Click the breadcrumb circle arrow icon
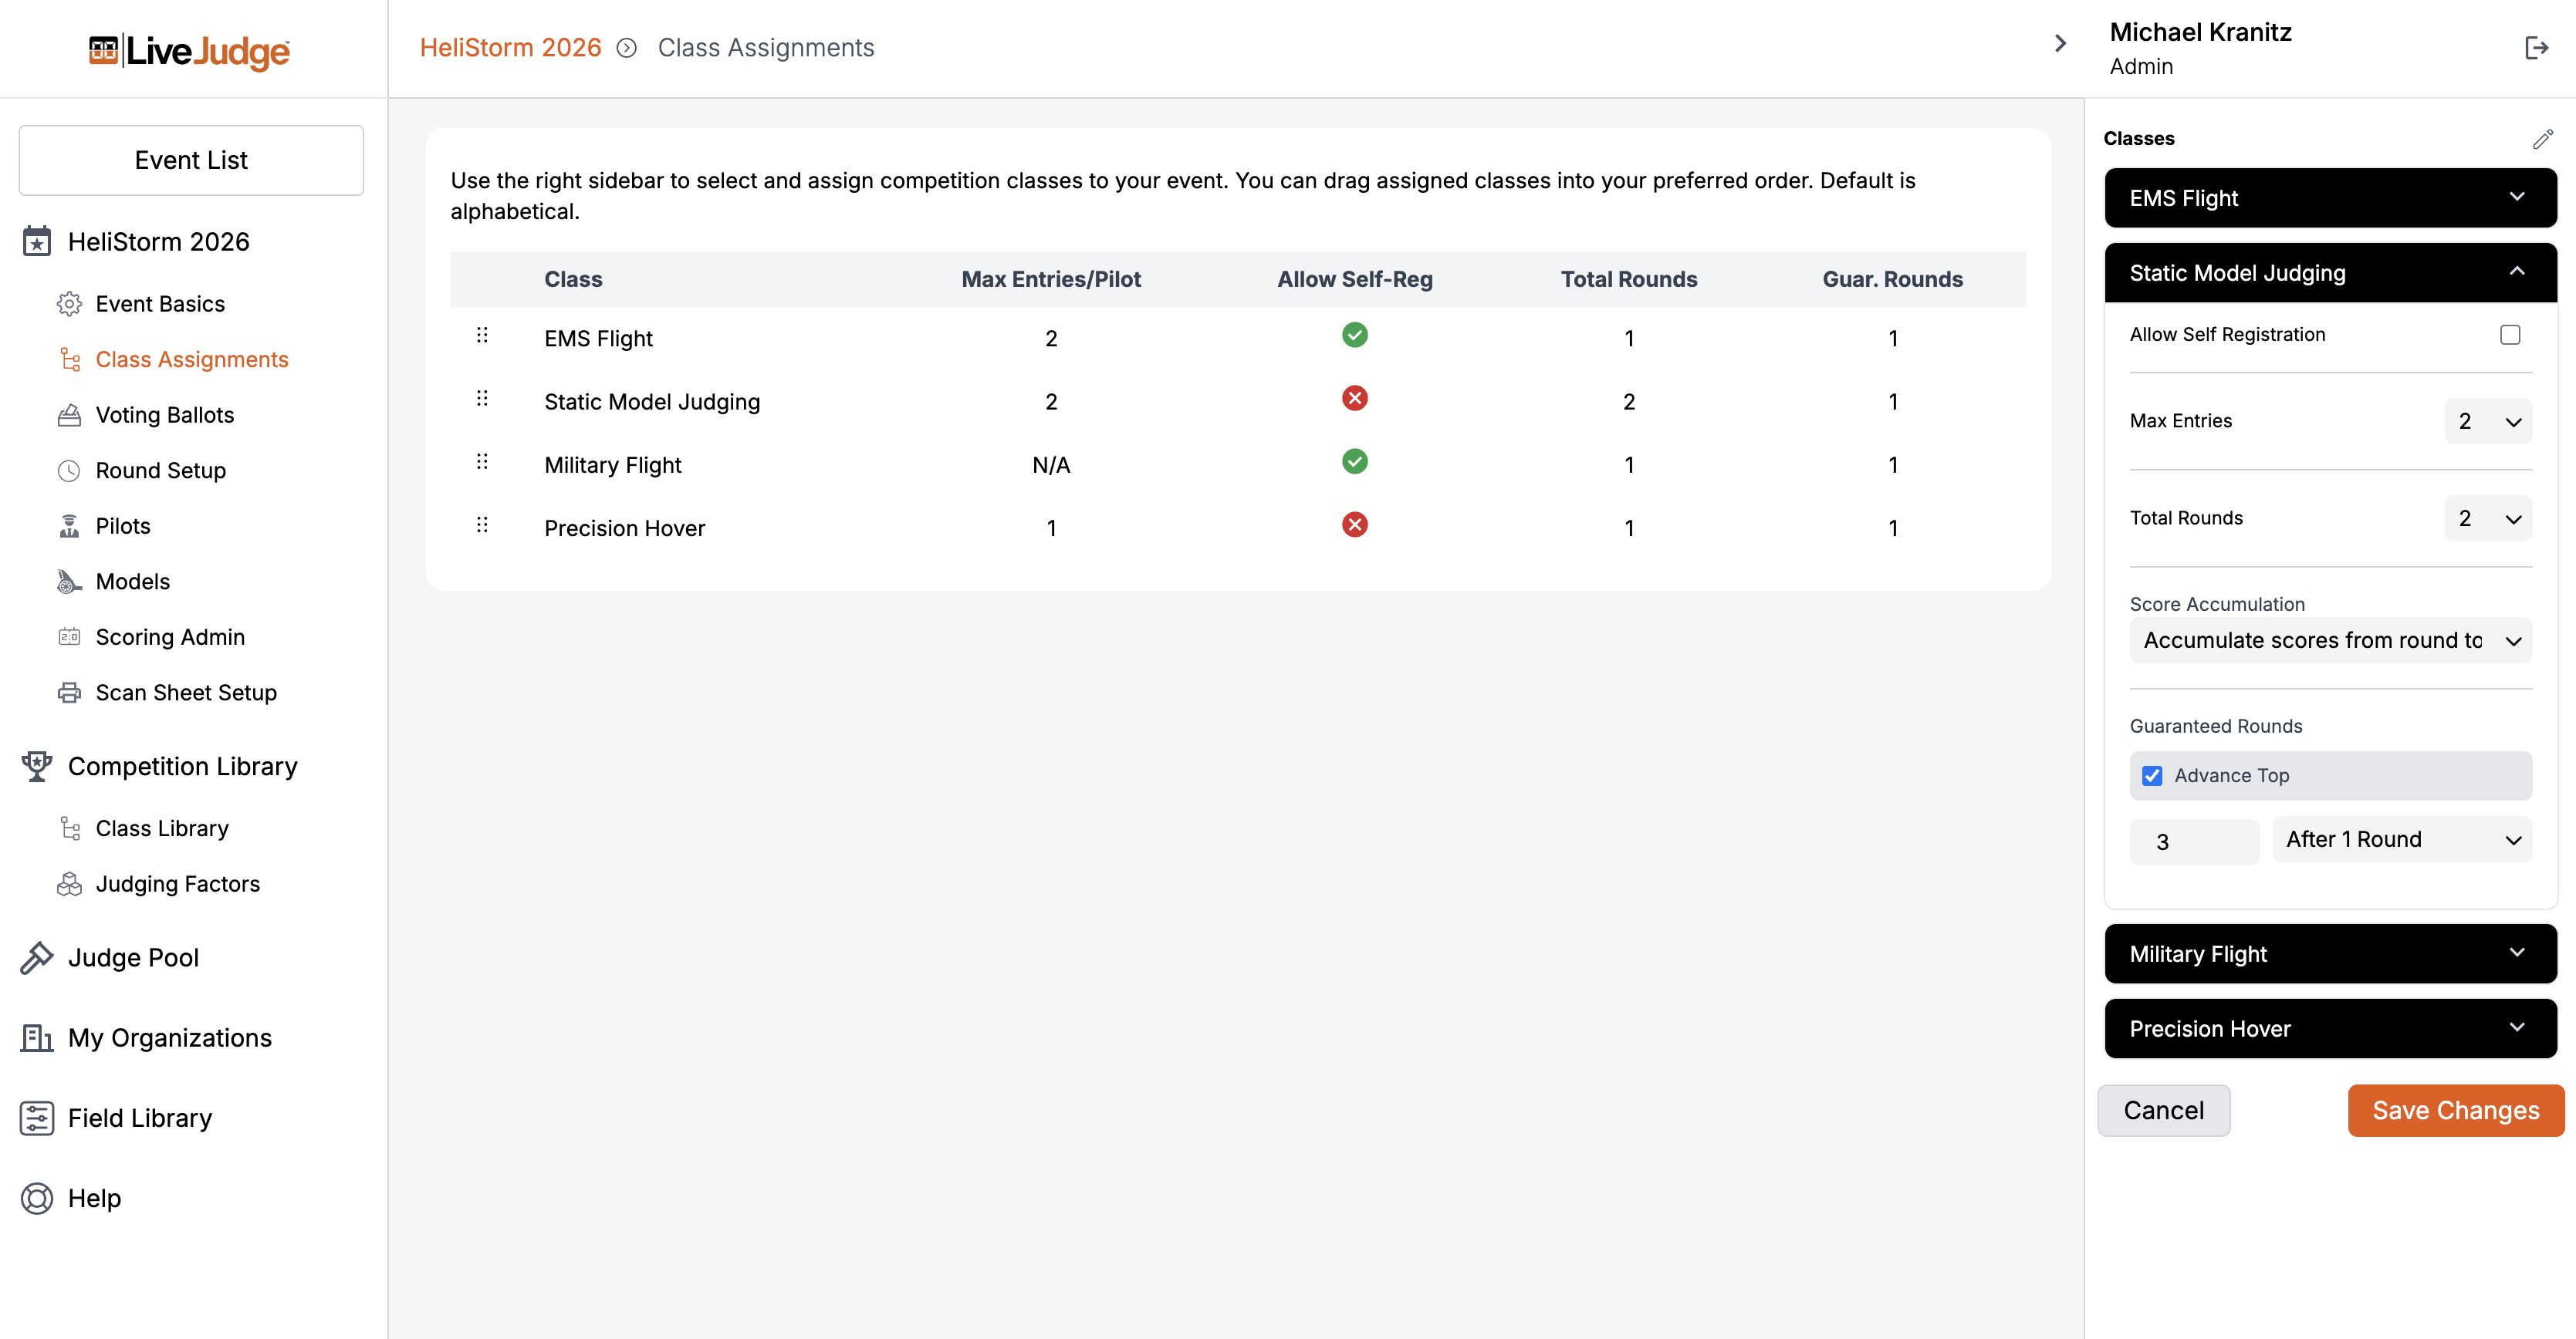2576x1339 pixels. [627, 48]
